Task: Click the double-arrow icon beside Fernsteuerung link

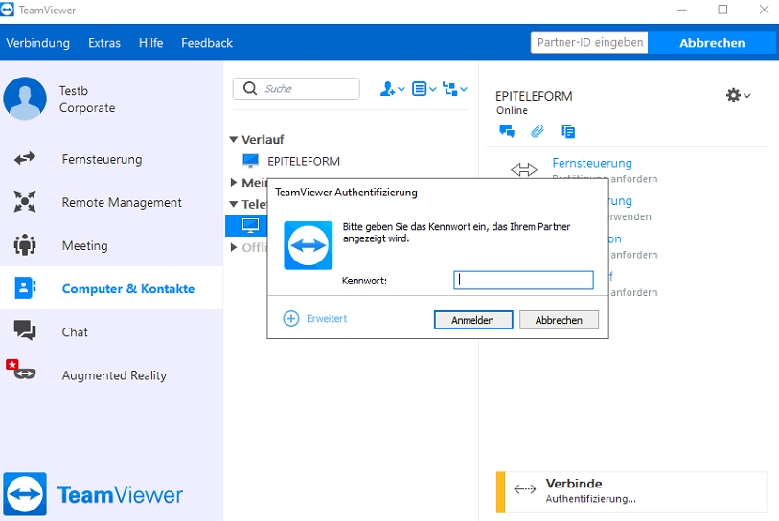Action: [523, 170]
